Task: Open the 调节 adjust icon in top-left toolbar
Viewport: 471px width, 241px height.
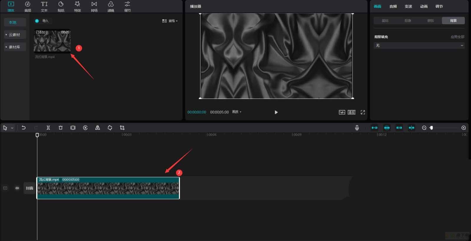Action: 127,6
